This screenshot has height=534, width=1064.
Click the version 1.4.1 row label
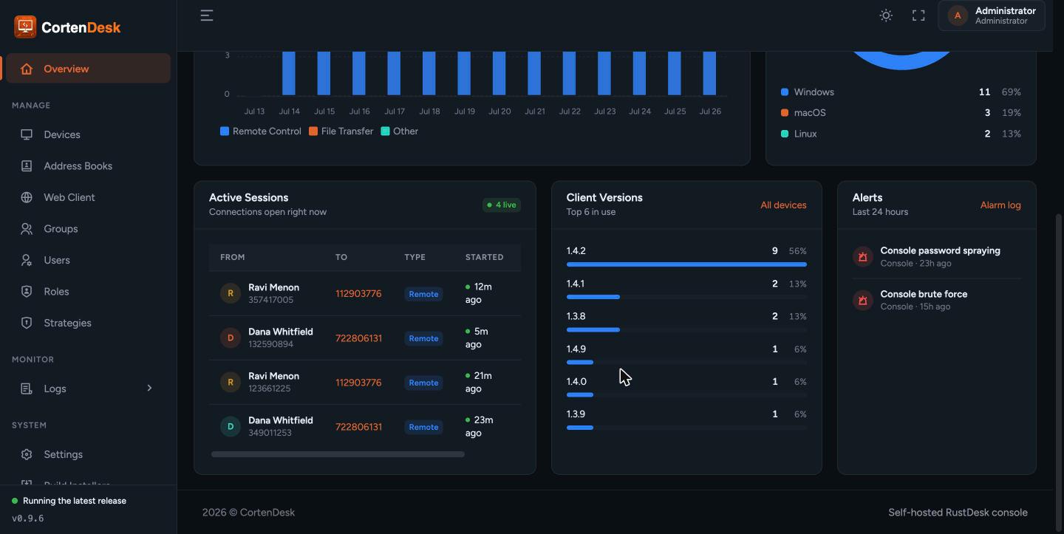576,284
